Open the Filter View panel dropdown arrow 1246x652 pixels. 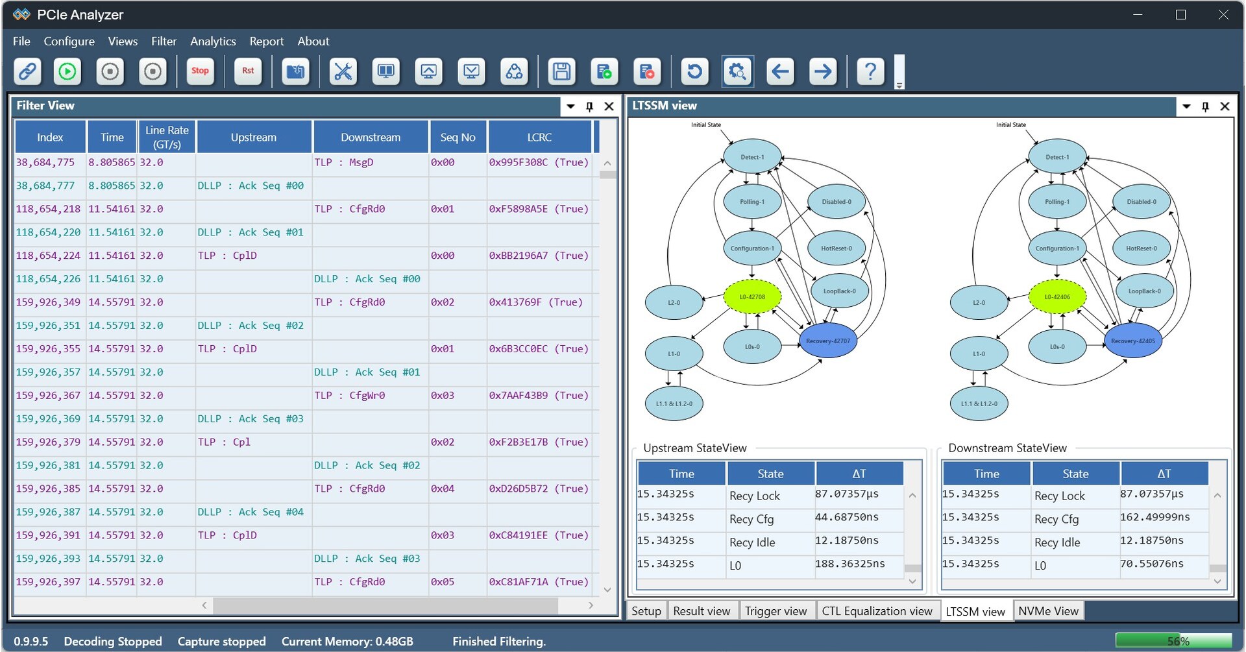(569, 106)
